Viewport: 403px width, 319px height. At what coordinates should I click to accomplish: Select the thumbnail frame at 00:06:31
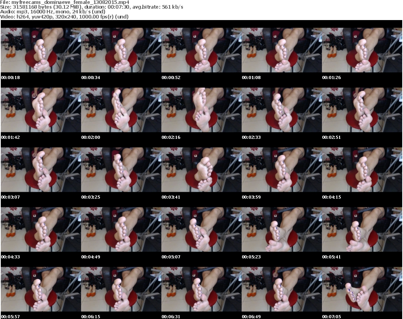(201, 289)
